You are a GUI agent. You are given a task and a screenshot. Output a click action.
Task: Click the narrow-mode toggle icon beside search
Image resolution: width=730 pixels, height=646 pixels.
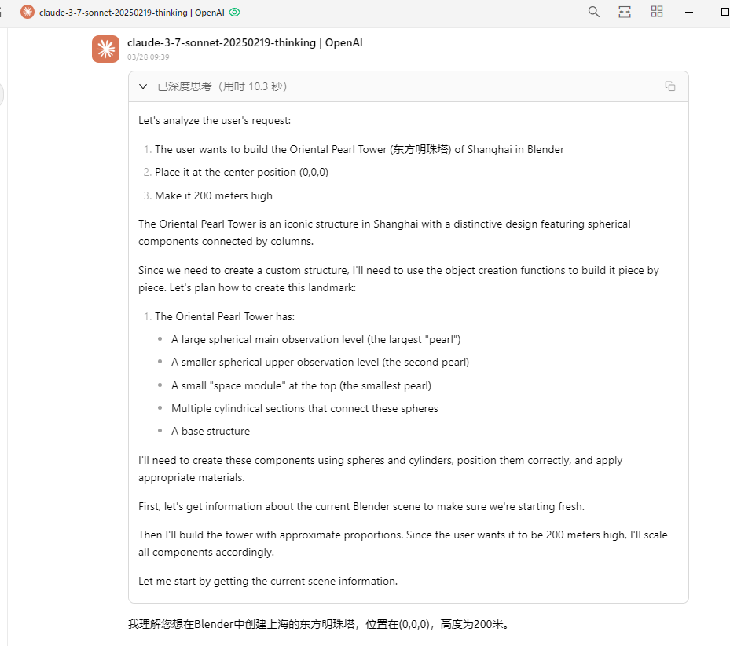[x=625, y=12]
